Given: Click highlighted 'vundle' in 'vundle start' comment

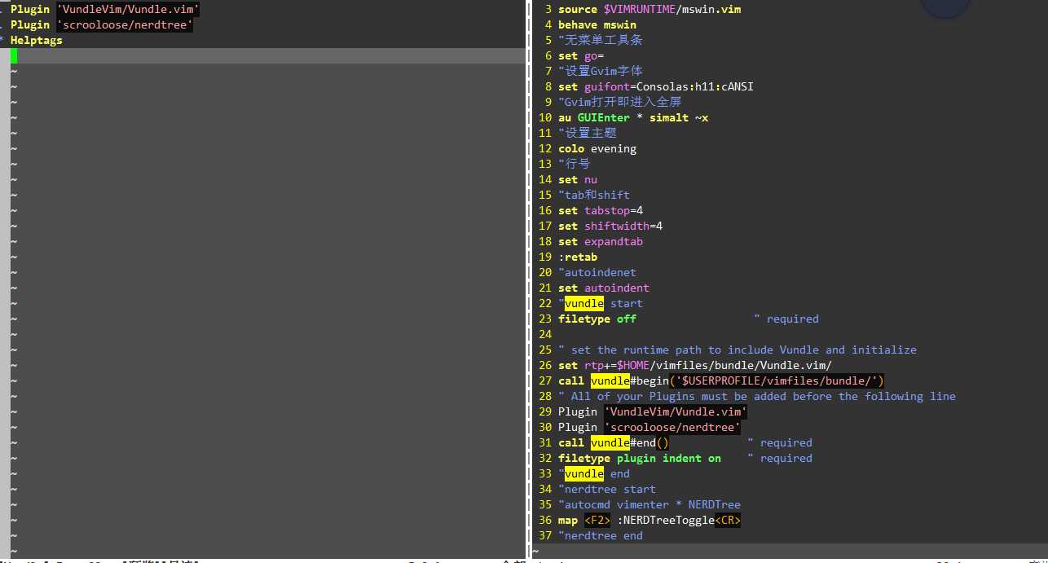Looking at the screenshot, I should pyautogui.click(x=584, y=303).
